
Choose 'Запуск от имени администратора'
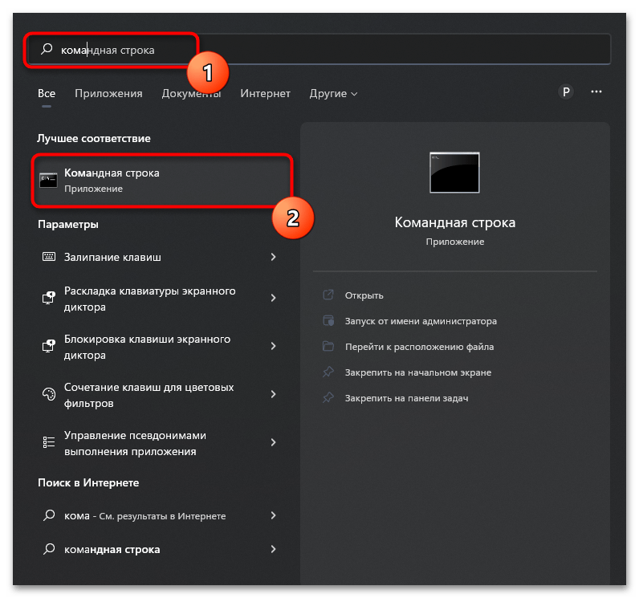point(421,321)
